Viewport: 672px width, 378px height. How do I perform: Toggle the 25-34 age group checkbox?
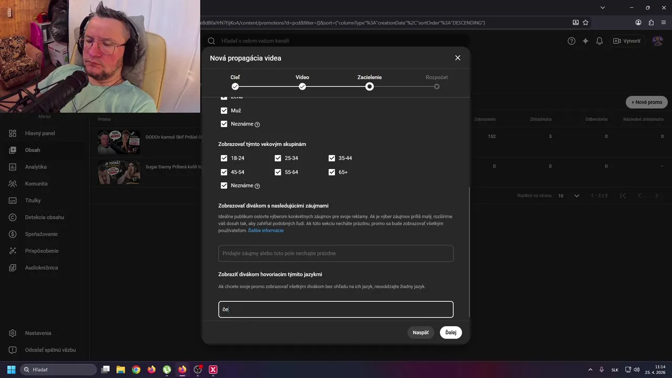tap(278, 158)
